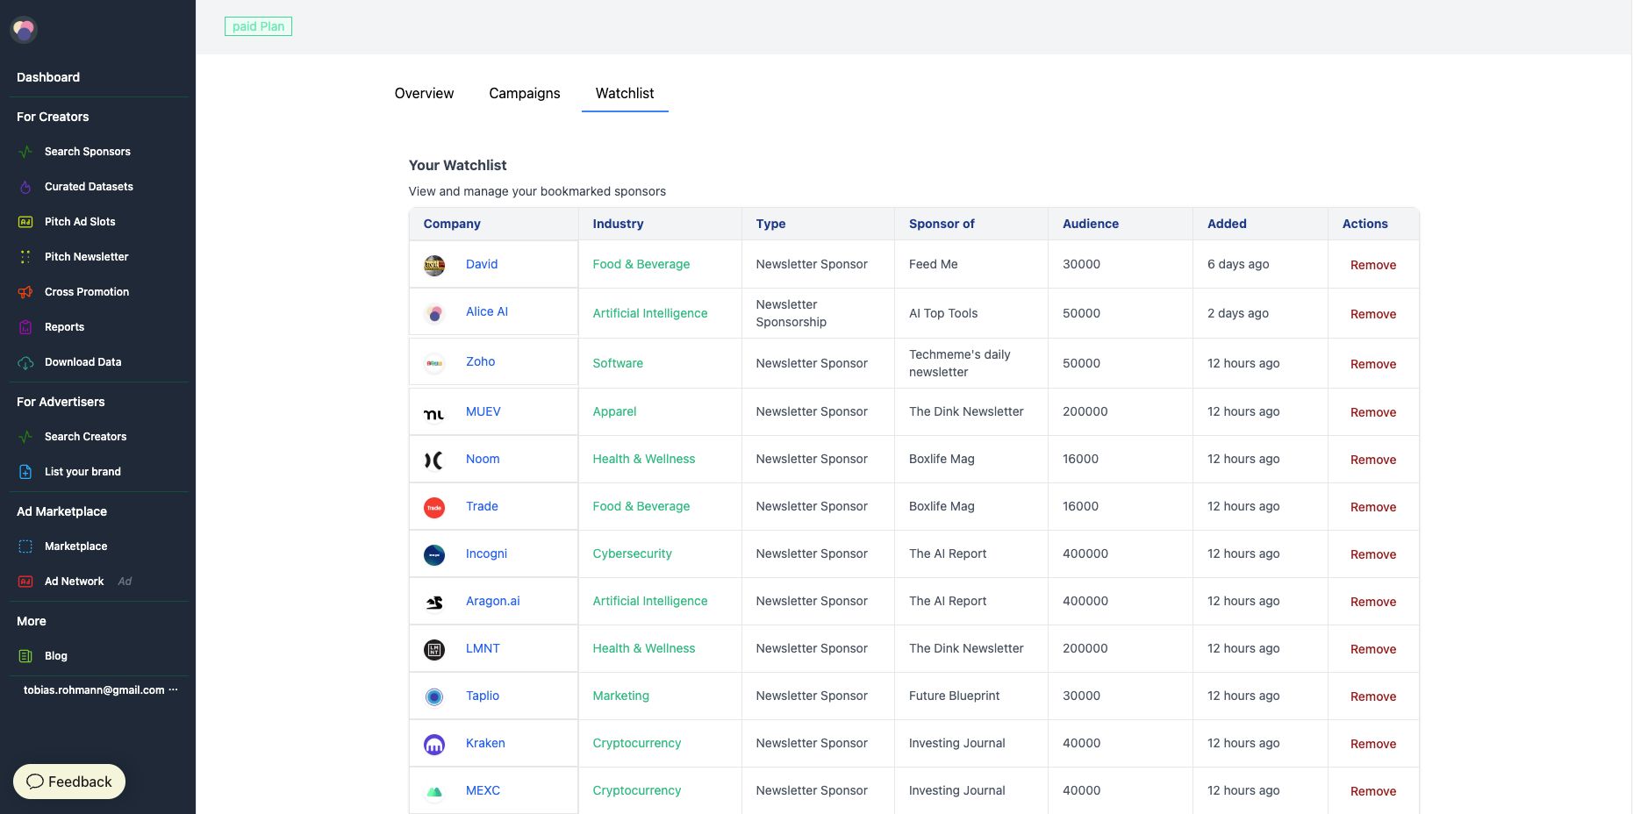
Task: Click the Software industry link
Action: (618, 363)
